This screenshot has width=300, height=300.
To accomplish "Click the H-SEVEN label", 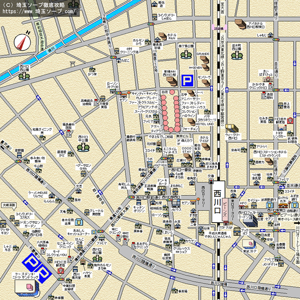I will [x=195, y=68].
